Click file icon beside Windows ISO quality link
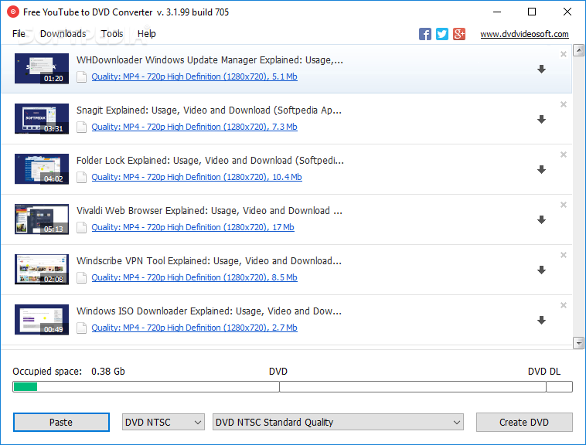Viewport: 586px width, 445px height. point(81,328)
